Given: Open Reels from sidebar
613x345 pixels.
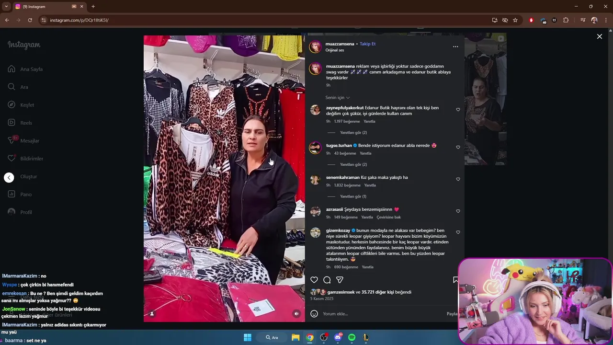Looking at the screenshot, I should [20, 123].
